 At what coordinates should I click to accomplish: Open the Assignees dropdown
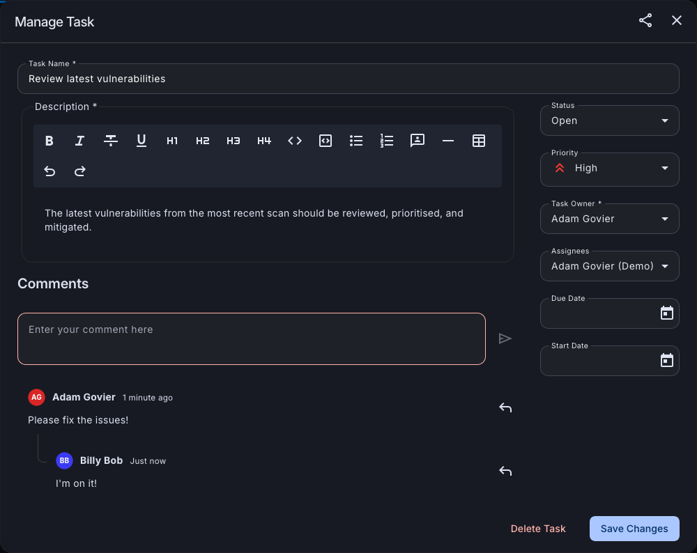tap(609, 266)
